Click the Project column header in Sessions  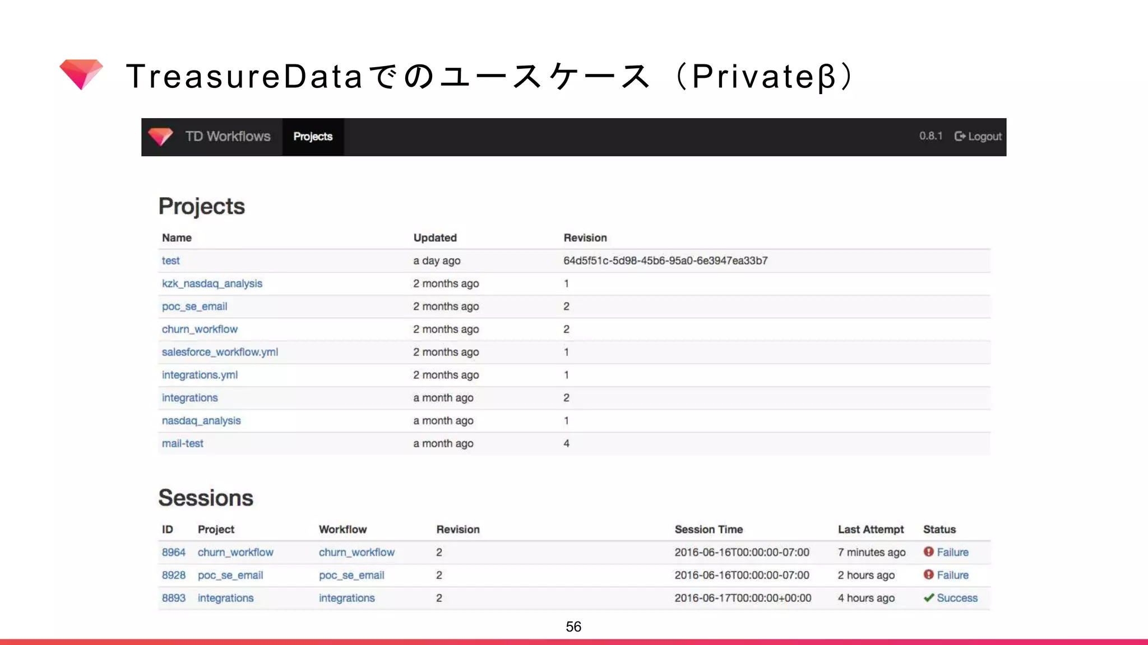pos(216,530)
